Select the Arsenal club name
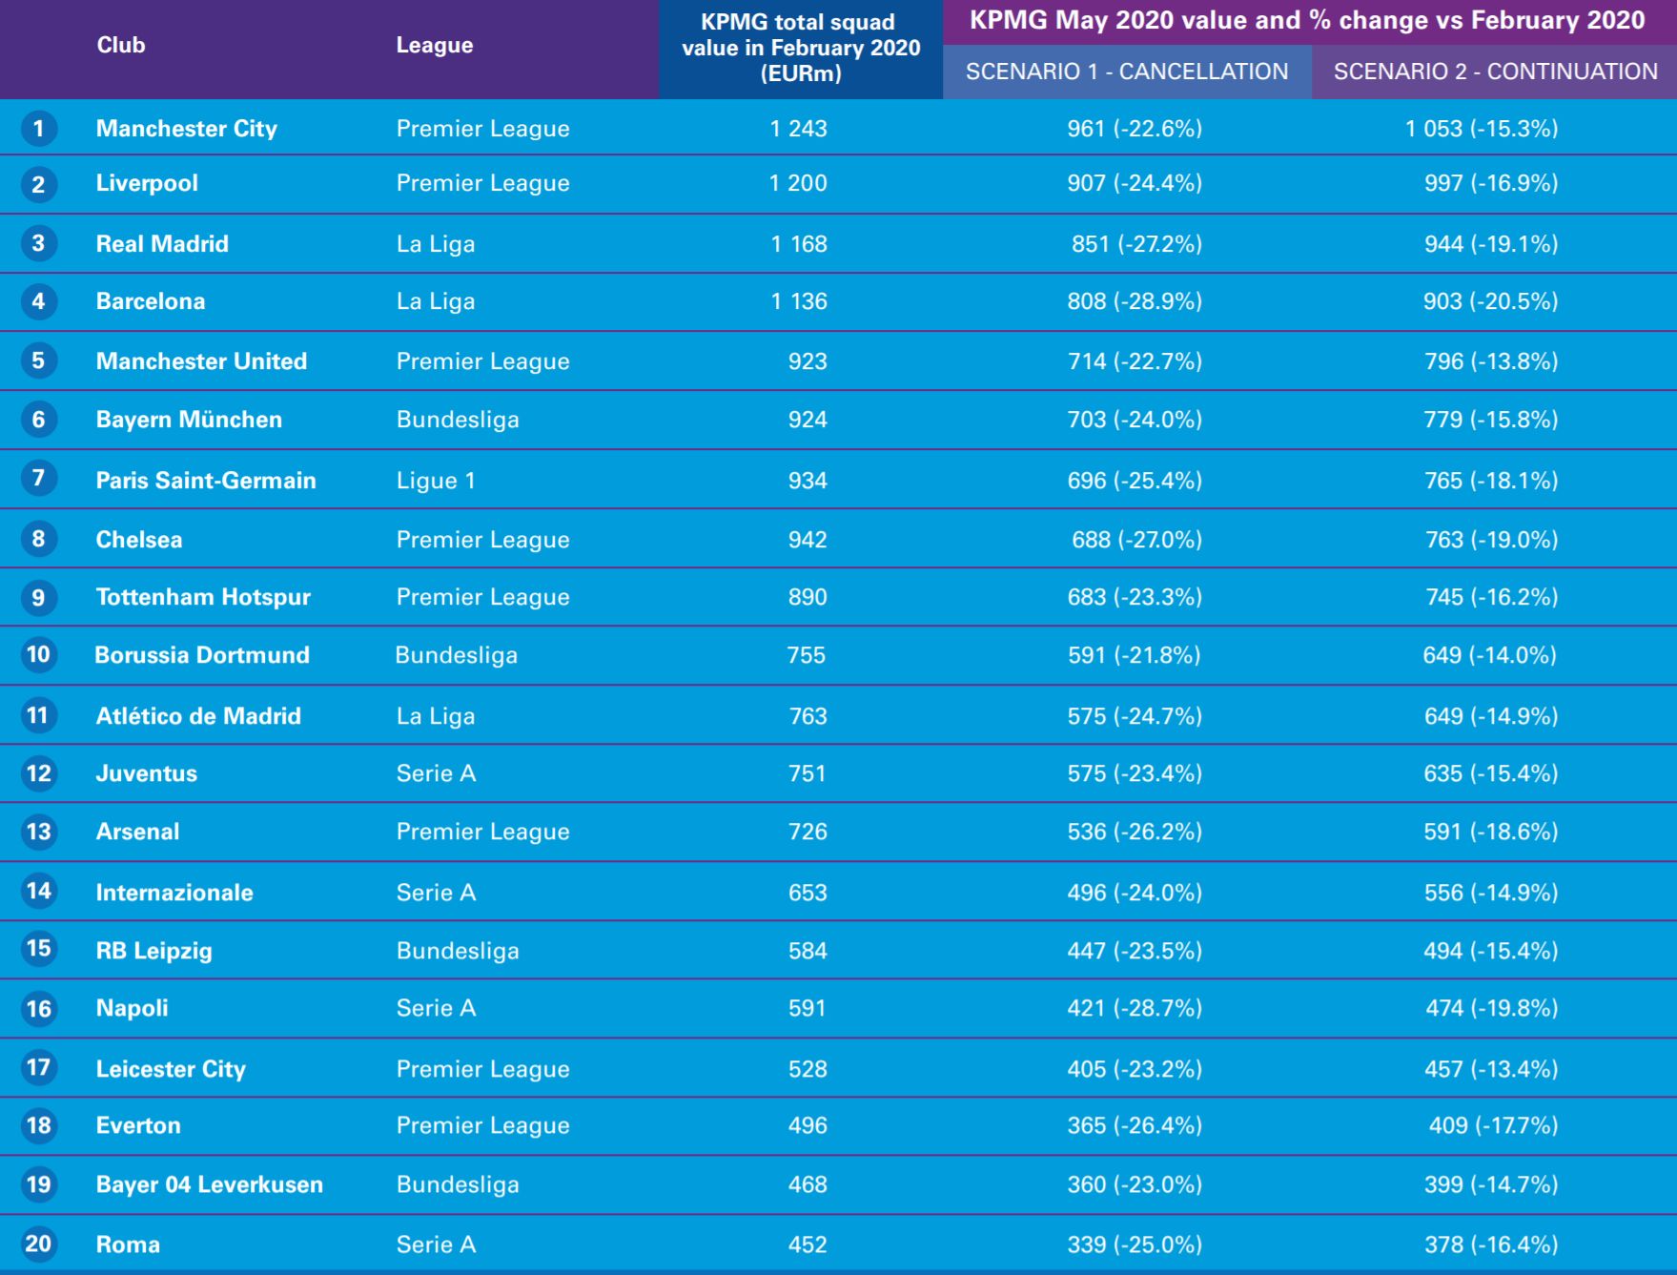 pos(137,832)
